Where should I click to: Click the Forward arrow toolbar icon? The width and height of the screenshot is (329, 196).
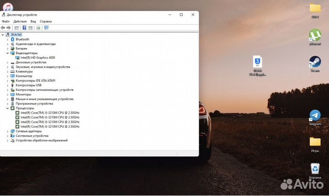coord(9,28)
